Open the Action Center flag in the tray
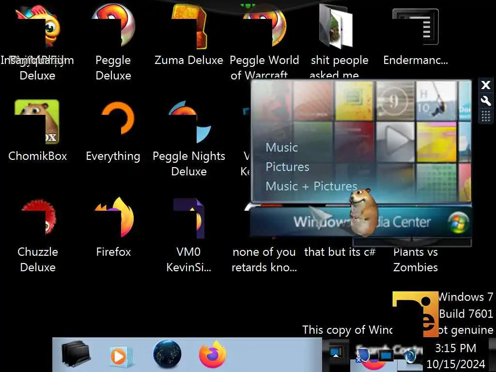This screenshot has width=496, height=372. tap(362, 356)
